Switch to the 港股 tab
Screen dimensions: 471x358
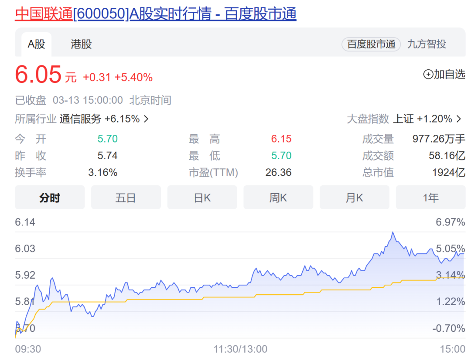[x=81, y=44]
